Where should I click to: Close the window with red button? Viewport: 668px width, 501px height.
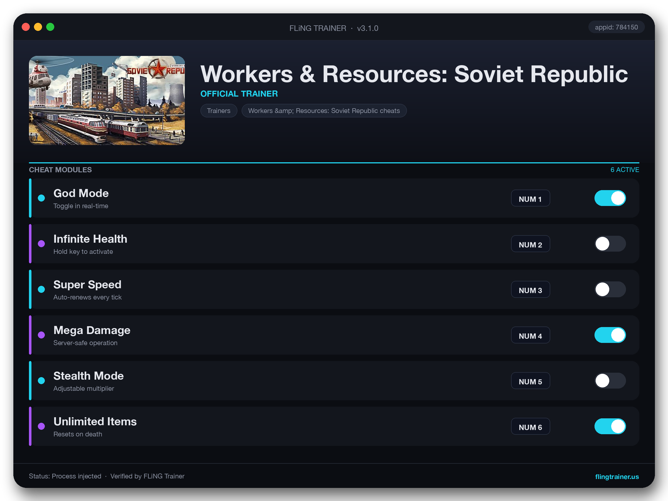point(26,27)
